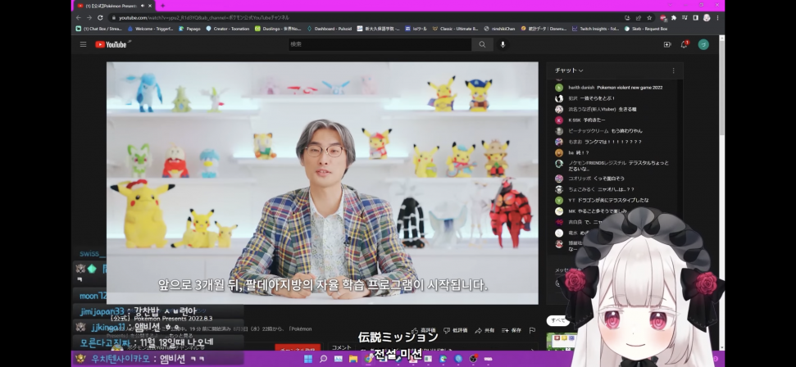This screenshot has width=796, height=367.
Task: Open a new browser tab
Action: [x=162, y=6]
